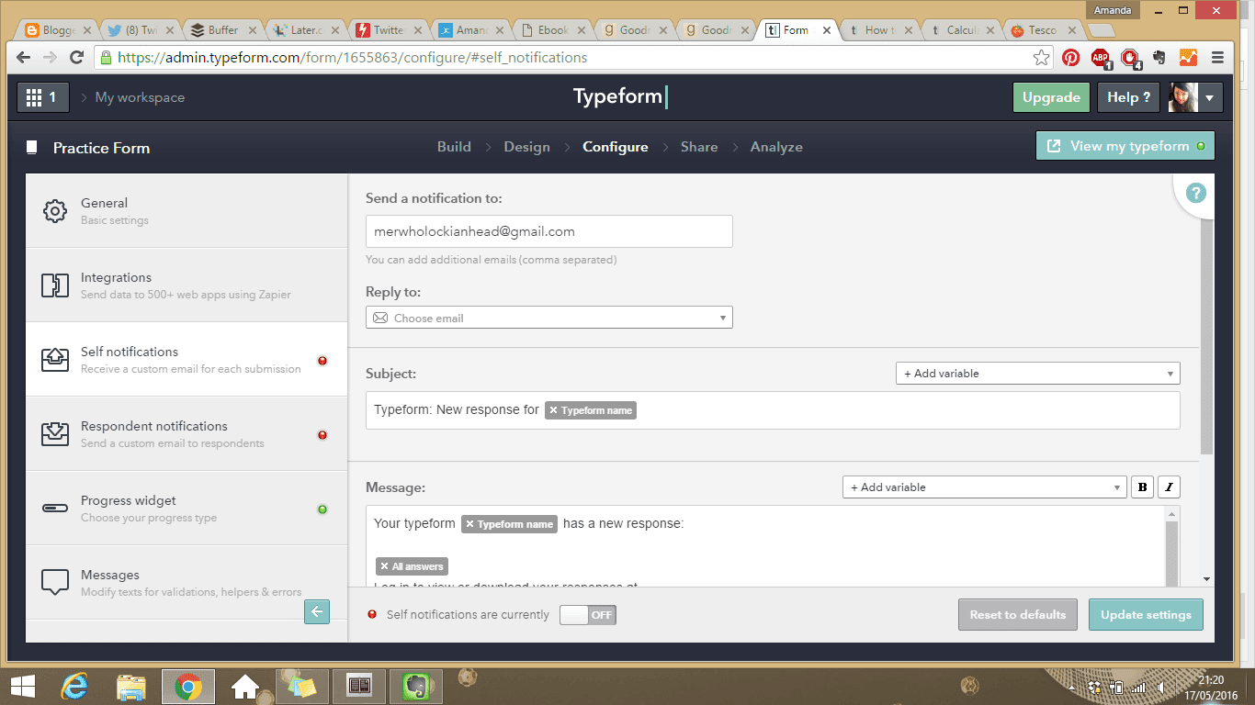Open the Chrome hamburger menu
1255x705 pixels.
point(1217,58)
